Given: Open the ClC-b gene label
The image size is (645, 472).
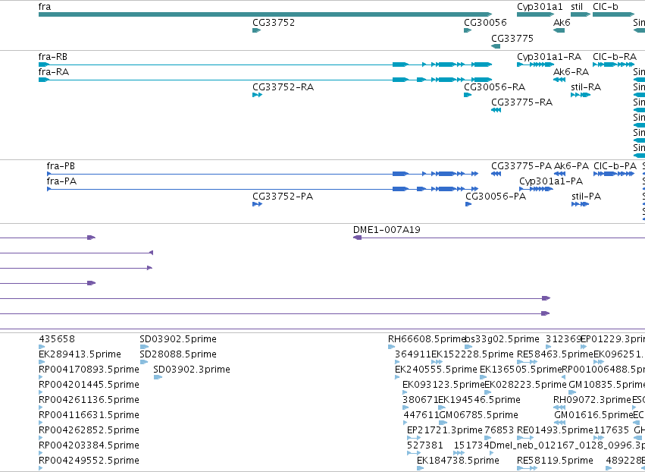Looking at the screenshot, I should click(x=605, y=7).
